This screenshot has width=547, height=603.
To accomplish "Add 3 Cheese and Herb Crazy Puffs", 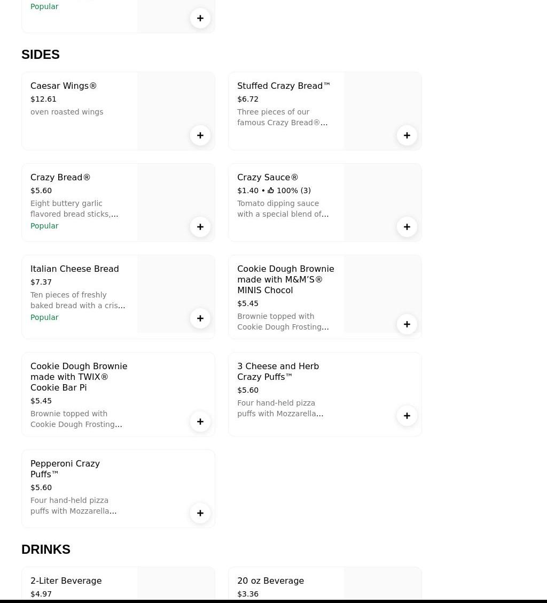I will [x=407, y=416].
